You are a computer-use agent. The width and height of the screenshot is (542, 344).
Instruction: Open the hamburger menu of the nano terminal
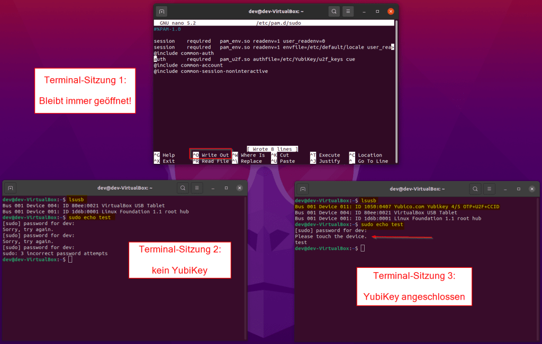click(x=348, y=11)
